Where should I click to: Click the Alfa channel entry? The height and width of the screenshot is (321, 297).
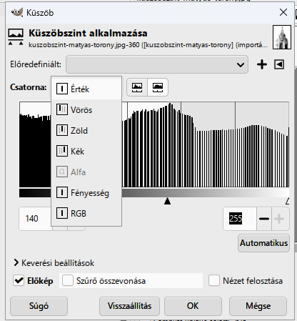86,172
